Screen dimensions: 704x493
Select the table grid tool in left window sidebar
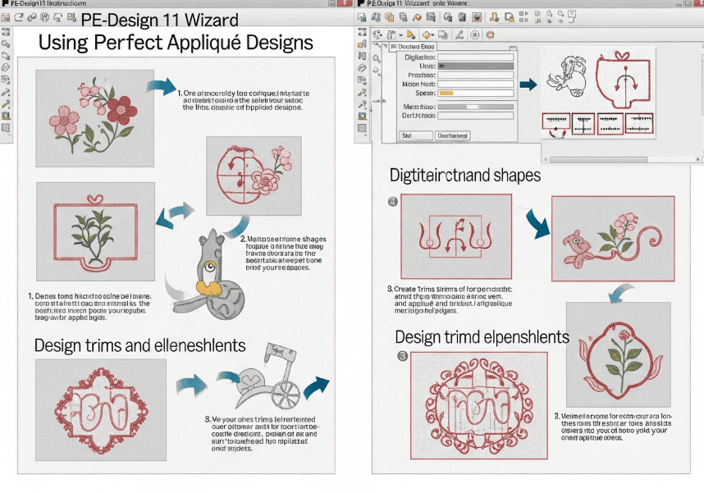click(x=6, y=80)
